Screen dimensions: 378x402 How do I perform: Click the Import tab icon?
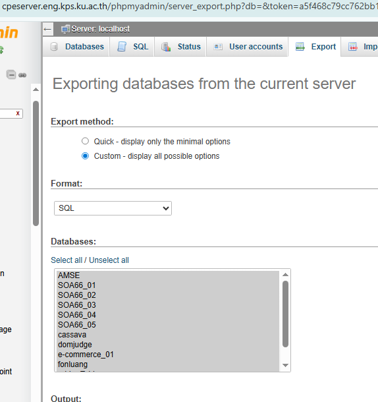[352, 47]
